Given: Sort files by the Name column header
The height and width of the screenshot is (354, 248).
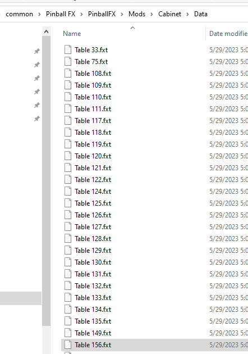Looking at the screenshot, I should 72,33.
